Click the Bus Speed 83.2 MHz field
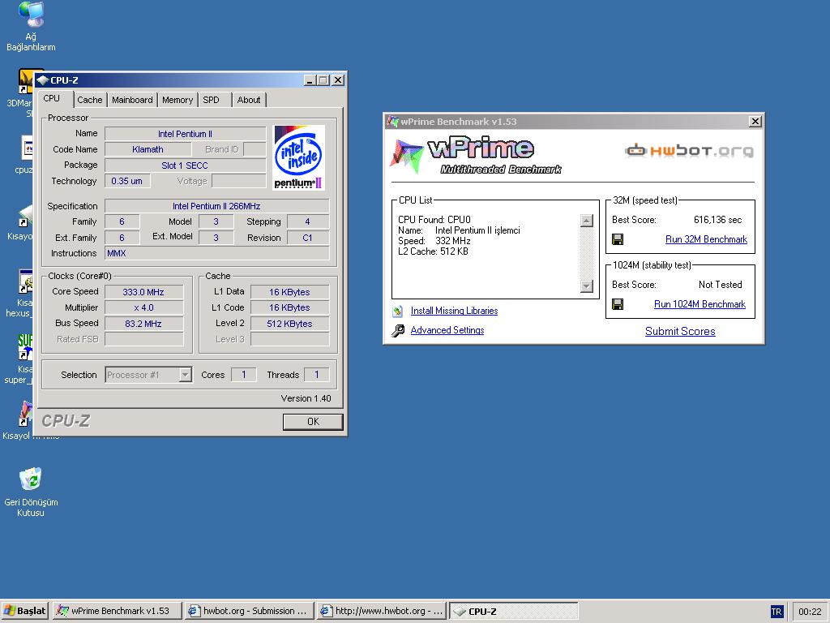 point(144,324)
